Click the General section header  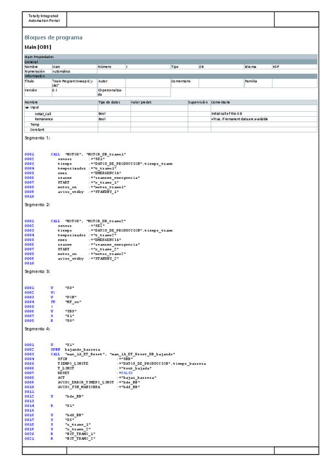(32, 62)
